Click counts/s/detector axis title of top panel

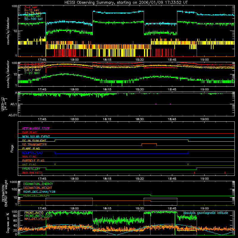[8, 31]
